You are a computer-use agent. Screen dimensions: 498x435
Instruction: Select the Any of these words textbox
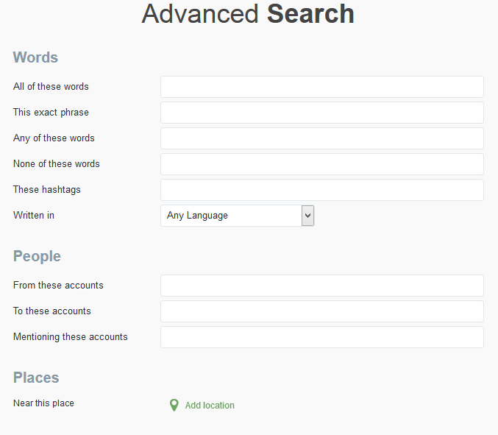[321, 138]
